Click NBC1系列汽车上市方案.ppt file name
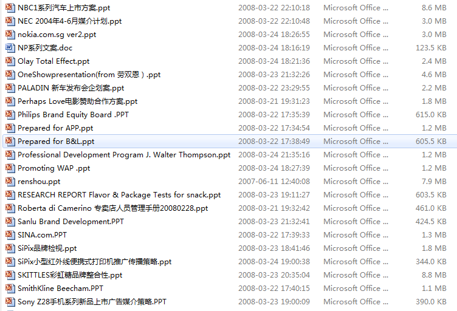 [64, 8]
